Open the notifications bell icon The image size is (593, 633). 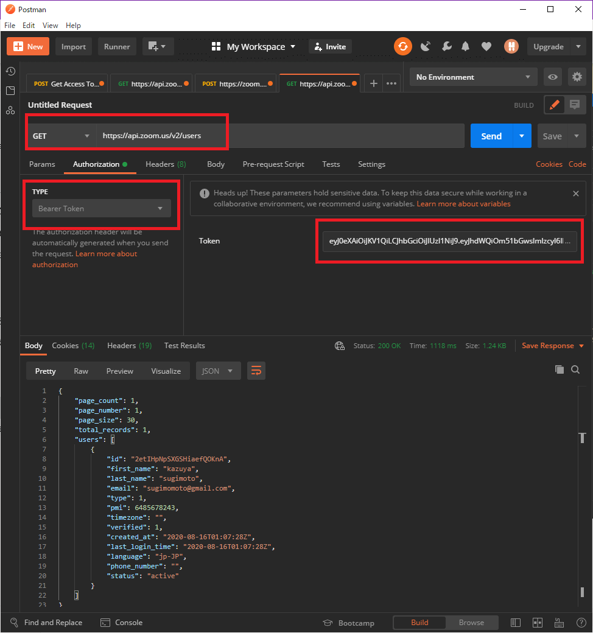[465, 46]
